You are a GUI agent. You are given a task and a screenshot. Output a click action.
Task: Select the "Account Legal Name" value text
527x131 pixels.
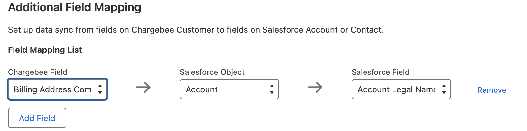[396, 89]
